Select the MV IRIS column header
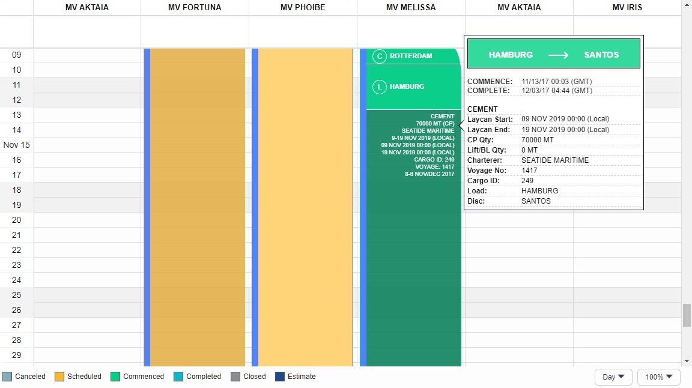 click(x=627, y=7)
